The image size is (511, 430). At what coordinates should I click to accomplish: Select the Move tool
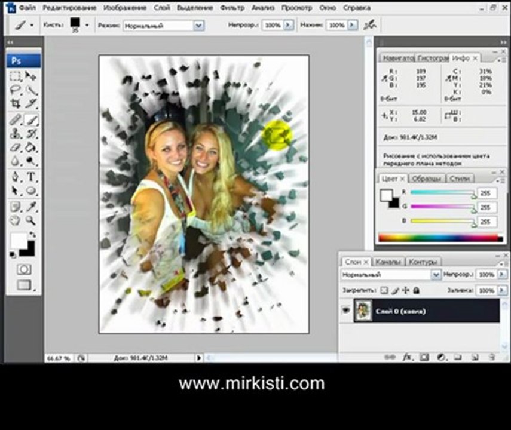click(31, 76)
